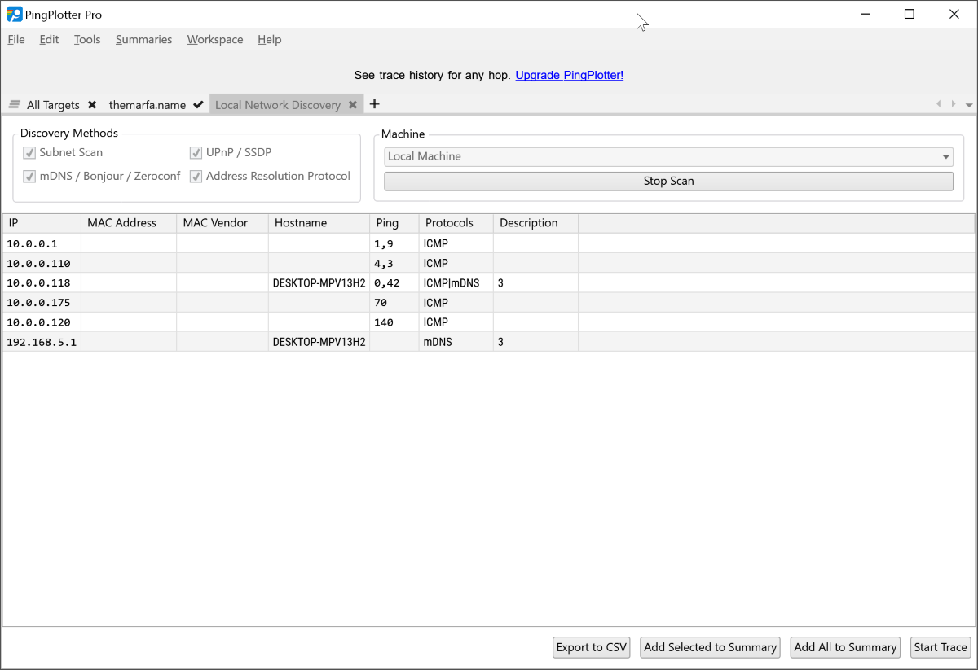The image size is (978, 670).
Task: Click Add All to Summary button
Action: (845, 647)
